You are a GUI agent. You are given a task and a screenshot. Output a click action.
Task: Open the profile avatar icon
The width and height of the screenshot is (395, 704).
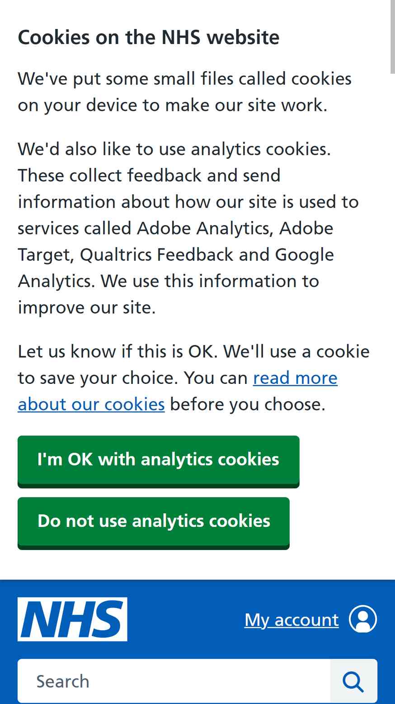363,619
